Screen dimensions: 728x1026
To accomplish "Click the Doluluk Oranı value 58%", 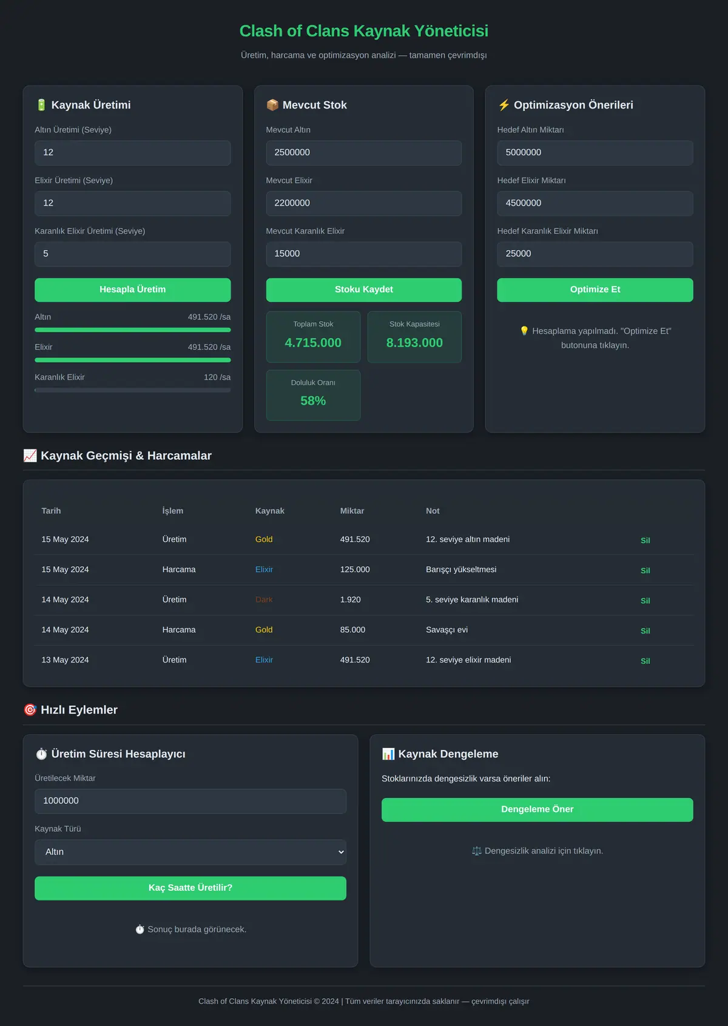I will click(313, 401).
